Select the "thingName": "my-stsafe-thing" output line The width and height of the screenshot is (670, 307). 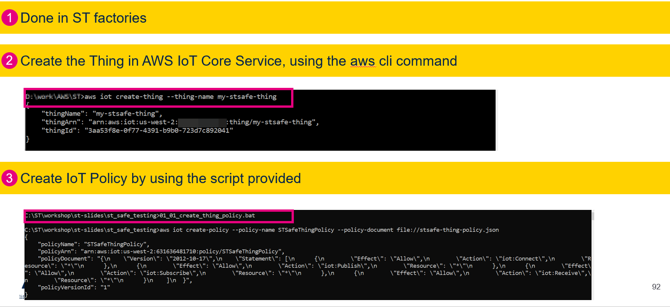(102, 114)
